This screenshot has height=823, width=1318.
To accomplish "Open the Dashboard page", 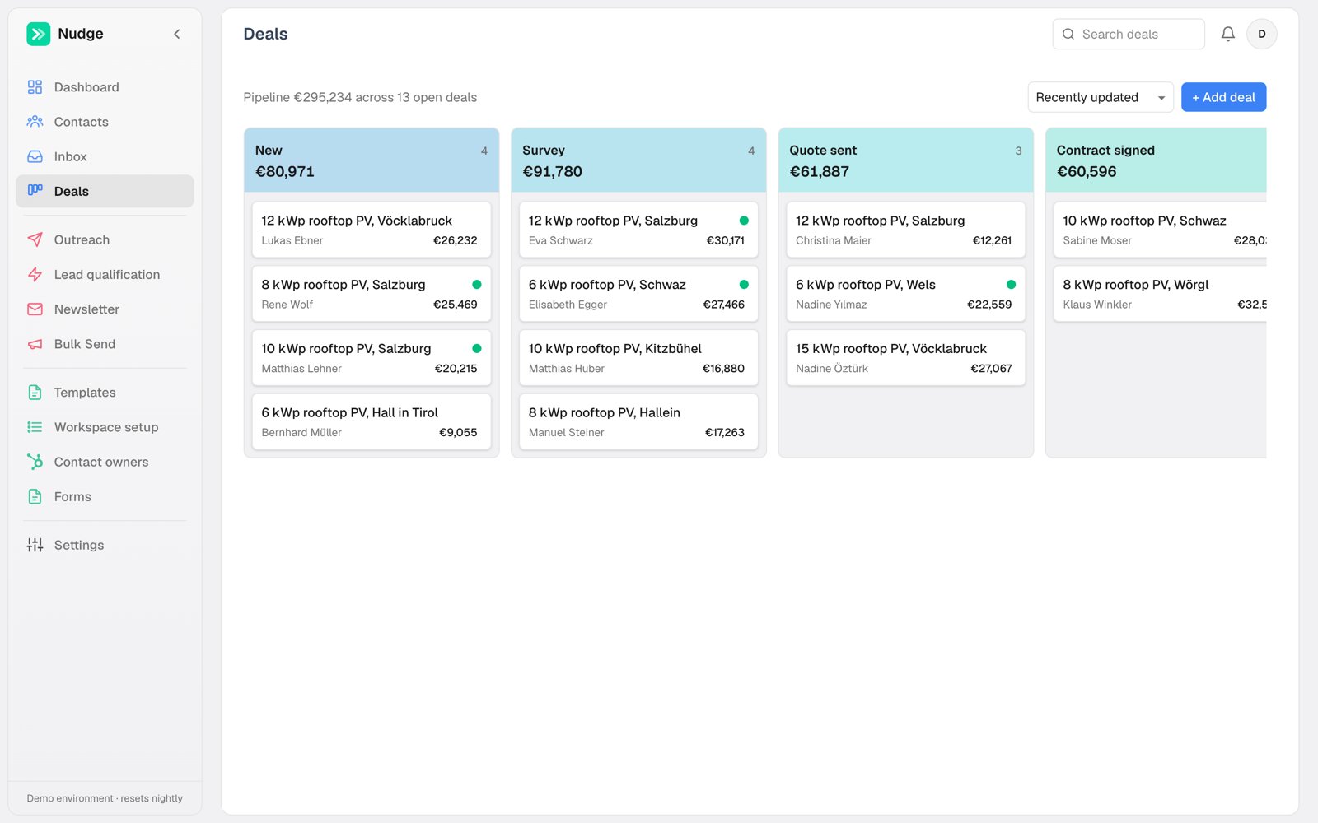I will coord(105,87).
